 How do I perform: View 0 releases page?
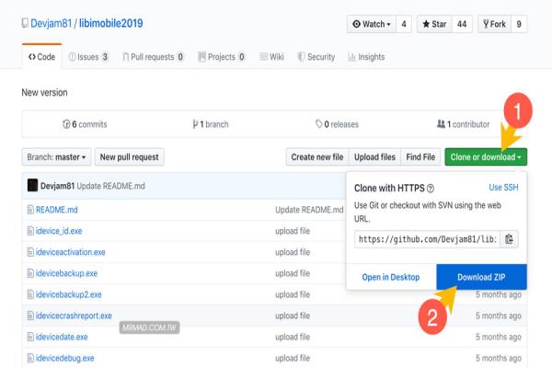point(337,124)
